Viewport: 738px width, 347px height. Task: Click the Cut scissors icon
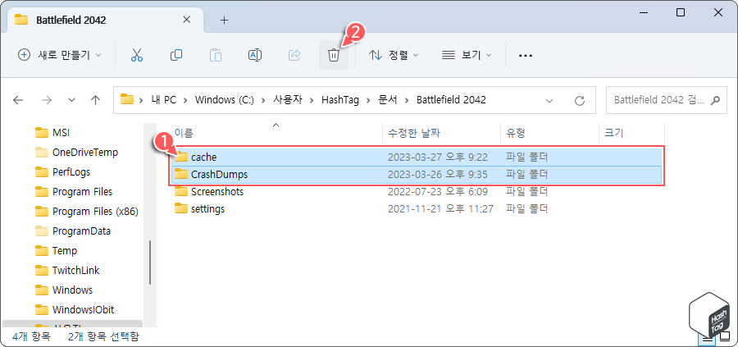click(x=136, y=55)
